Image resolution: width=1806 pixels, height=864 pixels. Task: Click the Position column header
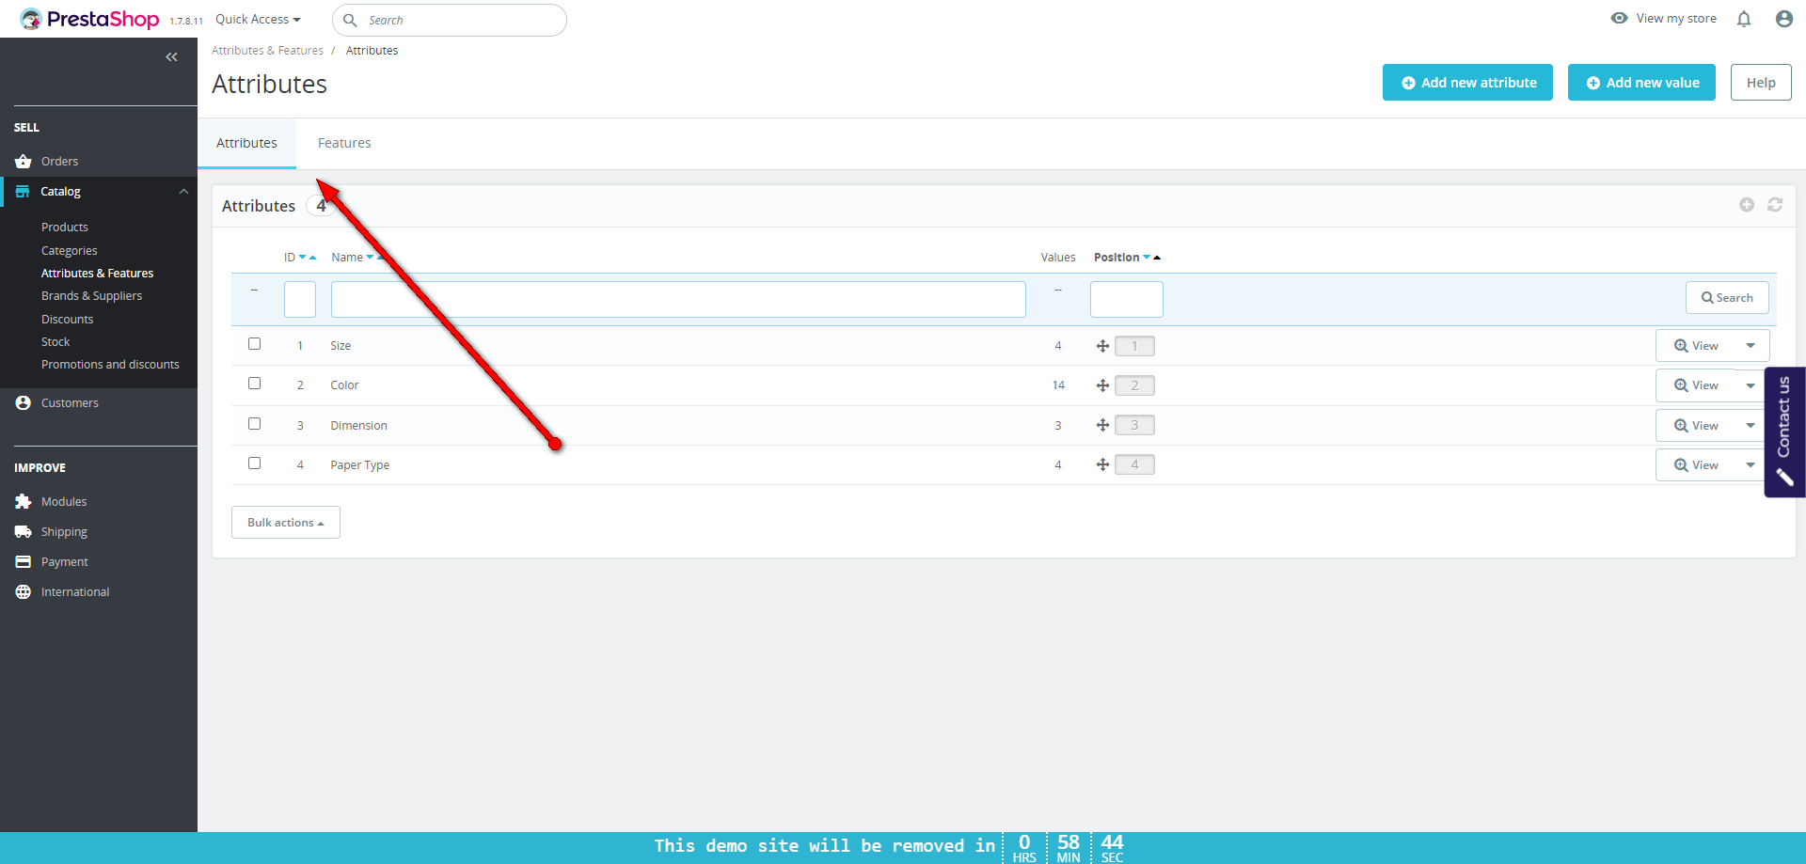pyautogui.click(x=1117, y=258)
